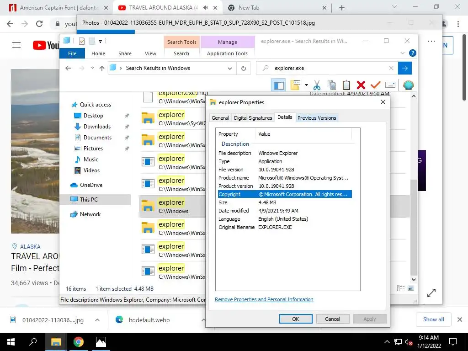Click the clipboard Paste icon
The image size is (468, 351).
click(x=346, y=85)
